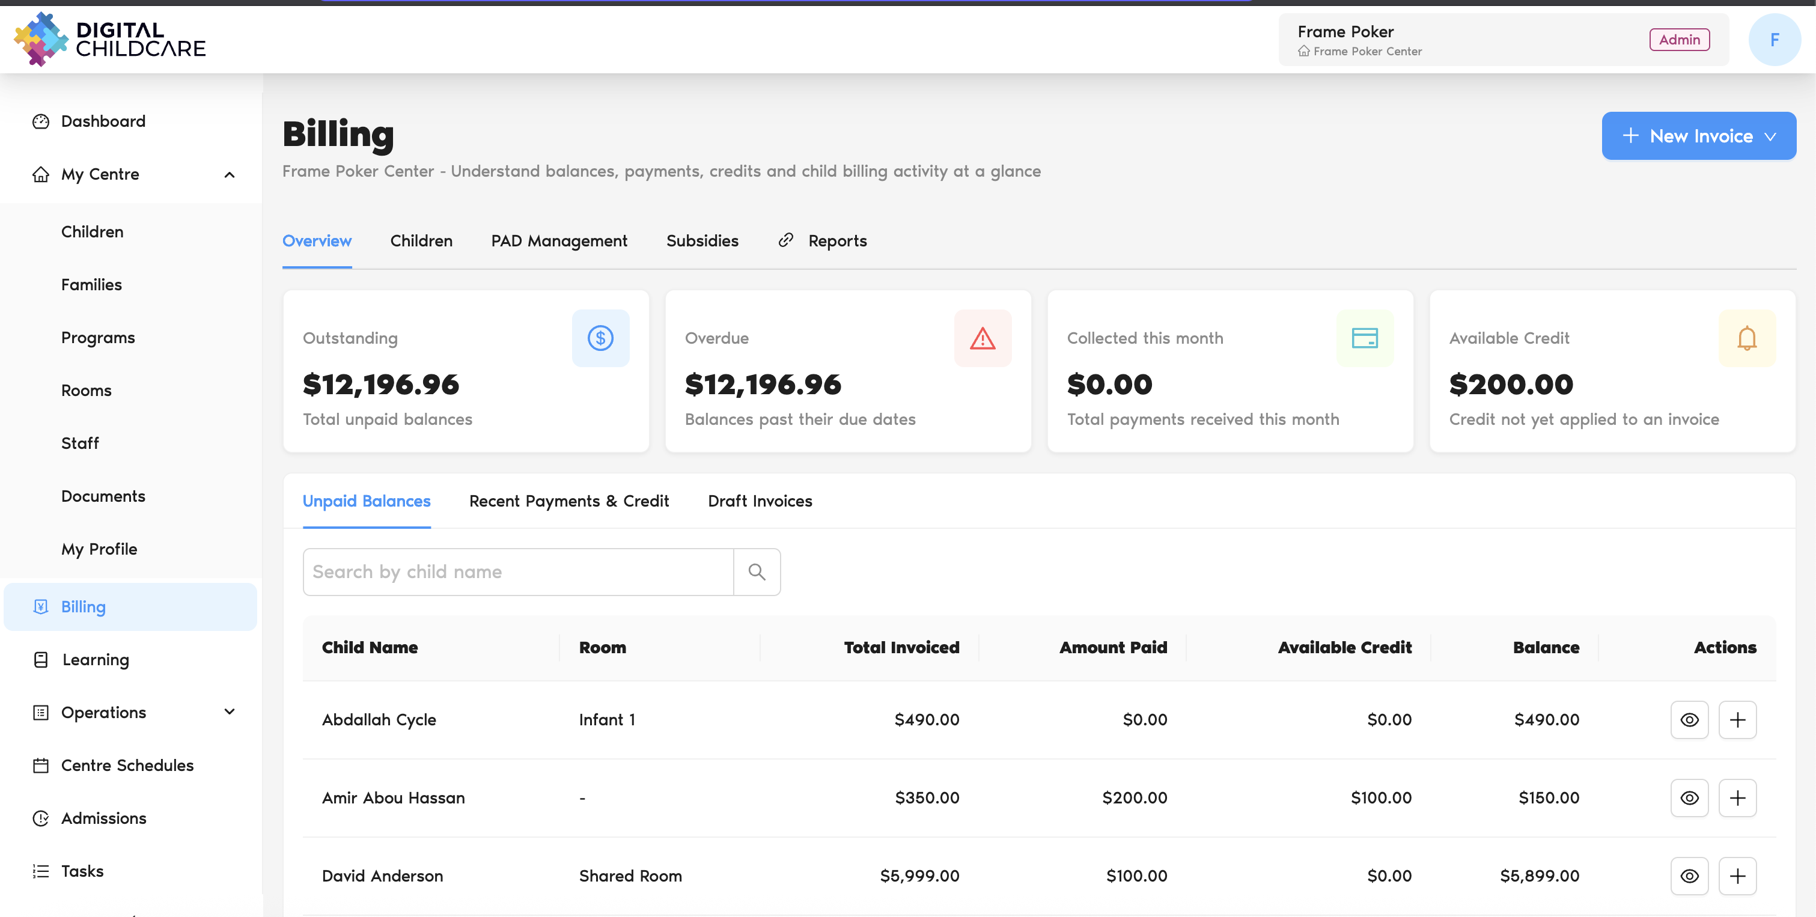The image size is (1816, 917).
Task: Click the Overdue warning triangle icon
Action: coord(982,338)
